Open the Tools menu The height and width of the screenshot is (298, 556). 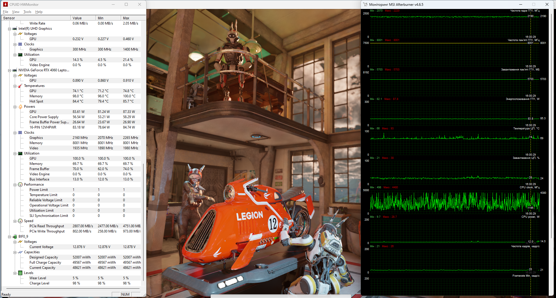[27, 12]
